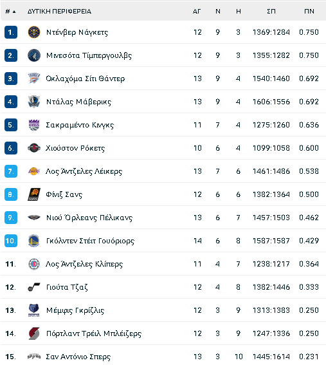Select the Dallas Mavericks logo icon
This screenshot has width=326, height=365.
(x=34, y=102)
